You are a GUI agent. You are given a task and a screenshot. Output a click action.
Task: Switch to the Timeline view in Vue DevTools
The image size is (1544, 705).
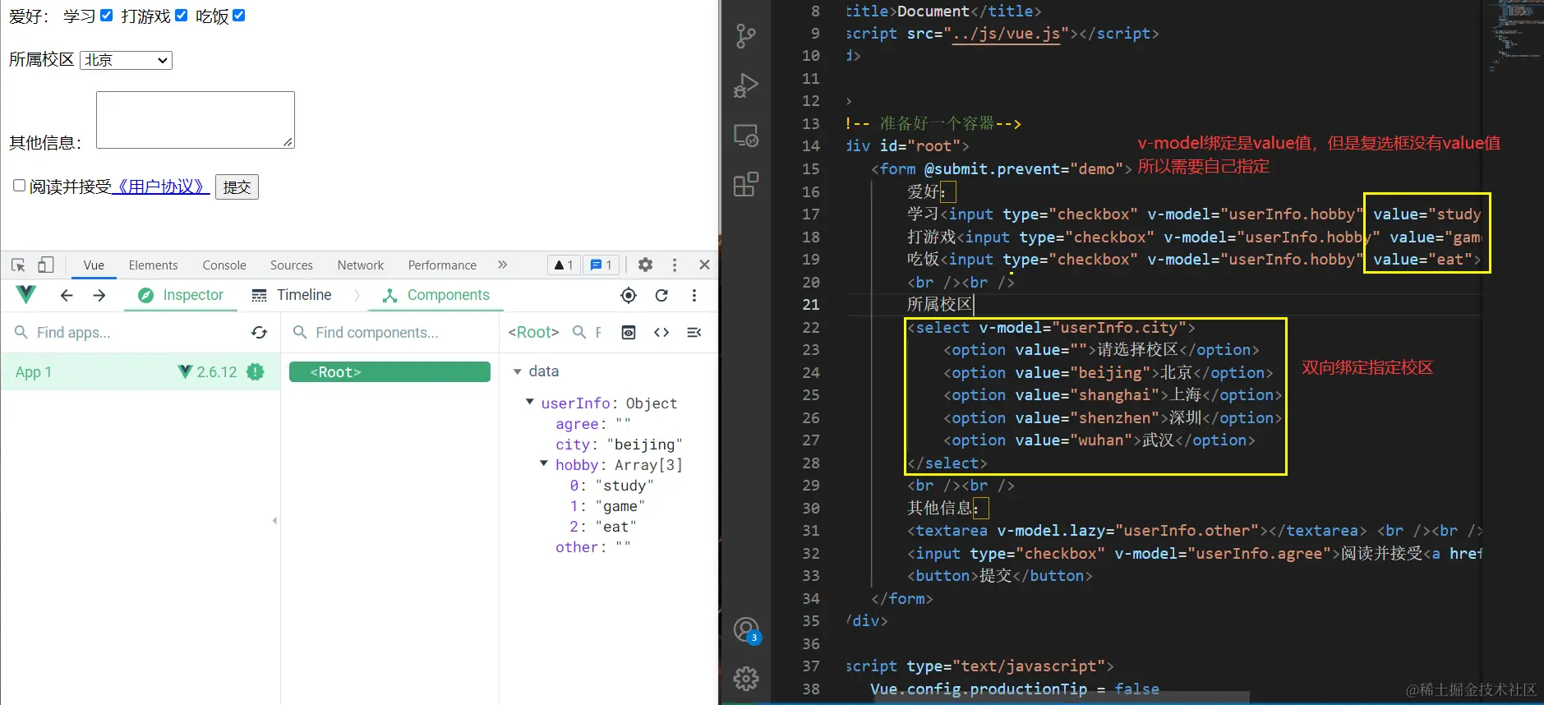[x=292, y=295]
